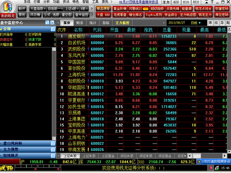Select the 浦发银行 stock row

point(142,36)
